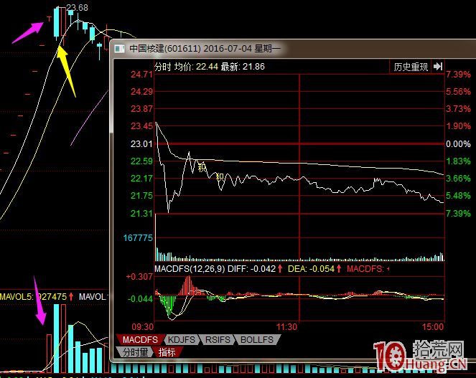Image resolution: width=476 pixels, height=378 pixels.
Task: Click the intraday window title icon
Action: [120, 49]
